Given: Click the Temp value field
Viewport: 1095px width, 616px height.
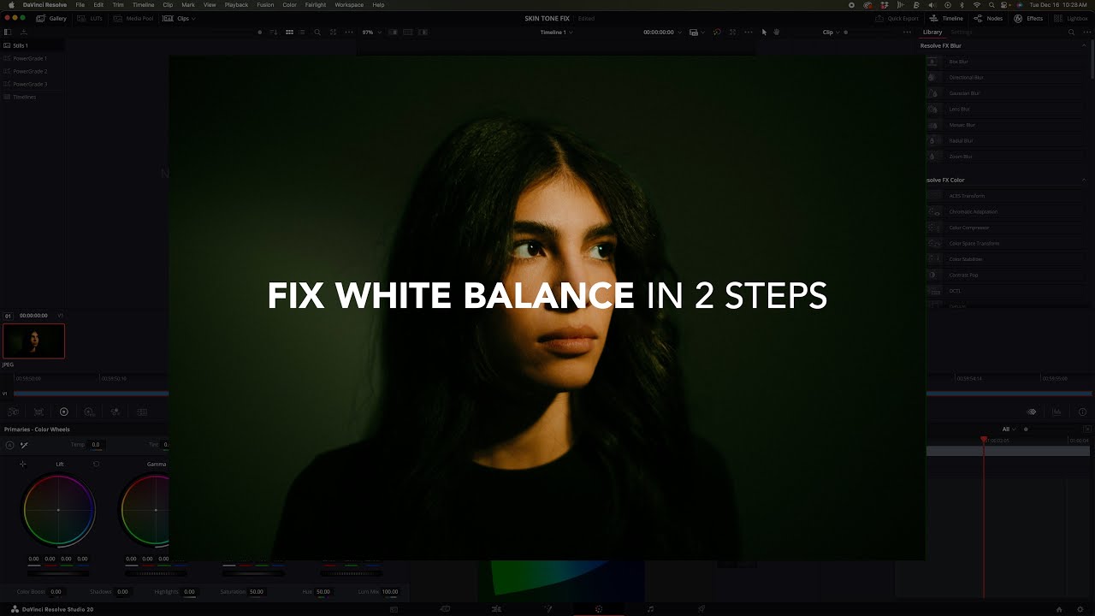Looking at the screenshot, I should pos(95,445).
